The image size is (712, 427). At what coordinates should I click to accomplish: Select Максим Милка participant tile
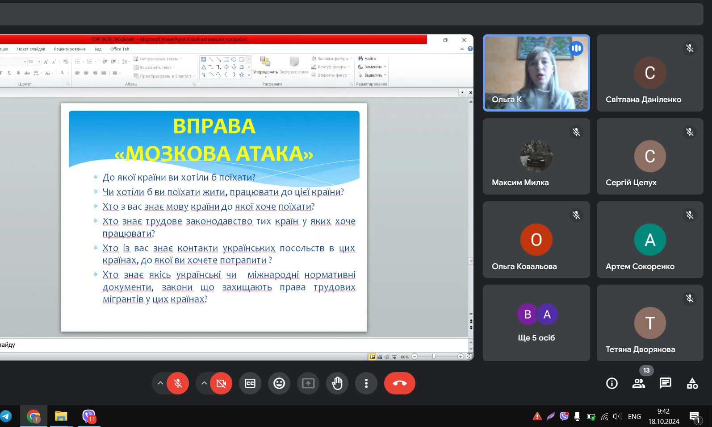coord(536,156)
